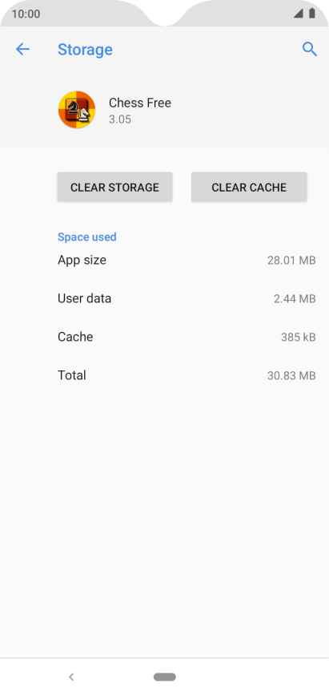Open search with the magnifier icon
Viewport: 329px width, 696px height.
pyautogui.click(x=310, y=49)
